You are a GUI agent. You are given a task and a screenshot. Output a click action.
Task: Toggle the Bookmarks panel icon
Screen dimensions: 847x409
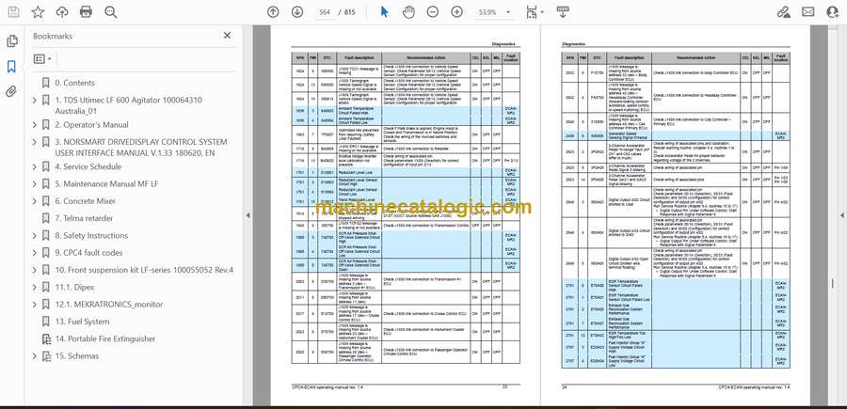tap(12, 67)
